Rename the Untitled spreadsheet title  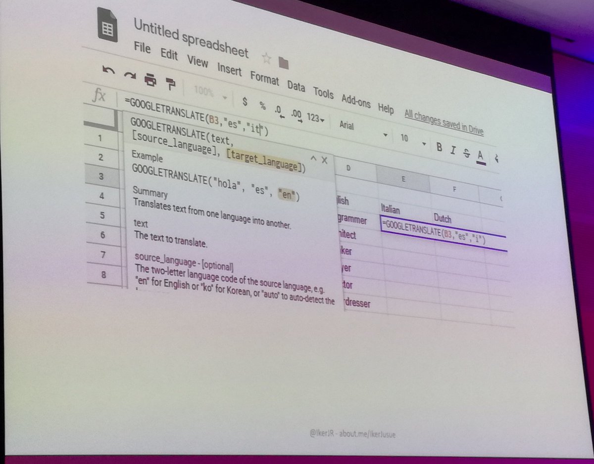[191, 38]
